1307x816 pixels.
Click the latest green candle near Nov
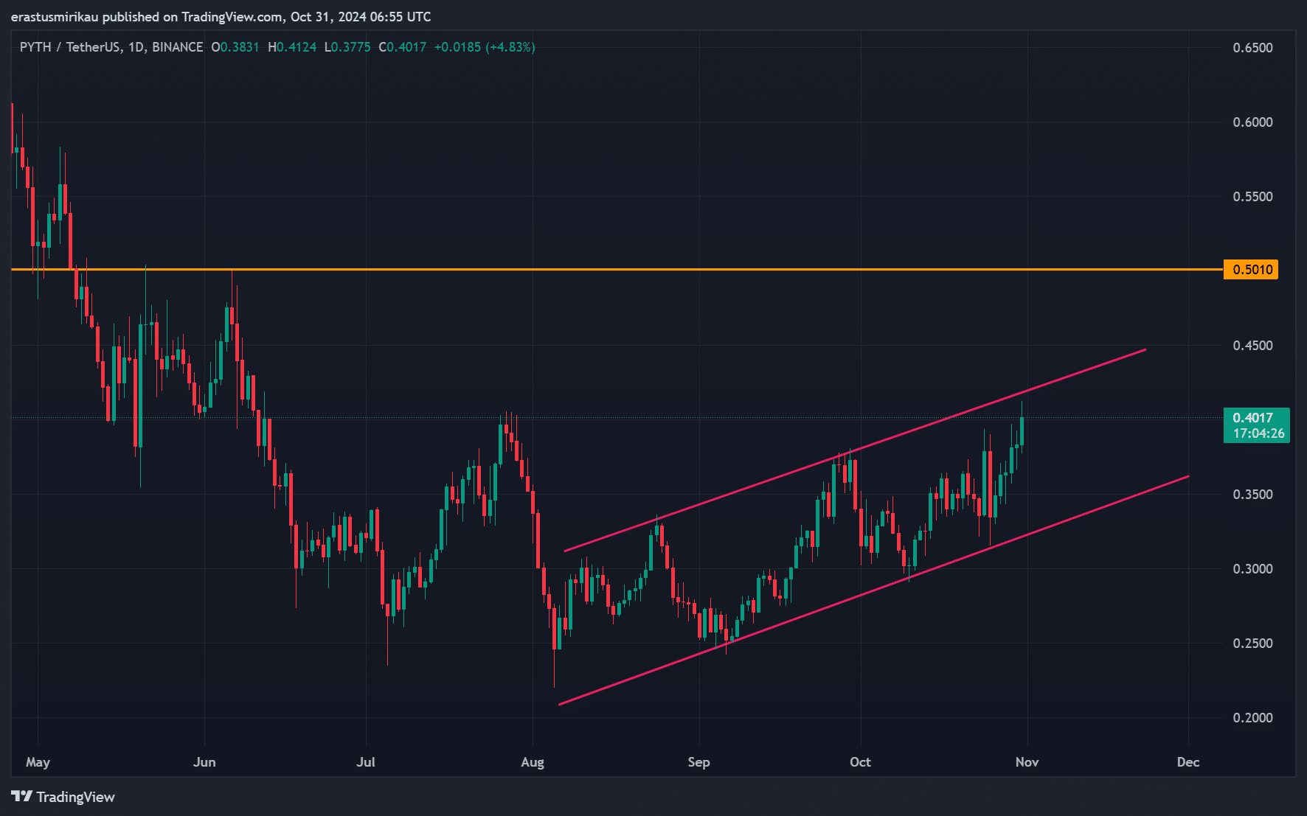pos(1022,430)
